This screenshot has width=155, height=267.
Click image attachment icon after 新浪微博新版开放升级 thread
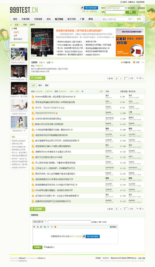[x=76, y=185]
